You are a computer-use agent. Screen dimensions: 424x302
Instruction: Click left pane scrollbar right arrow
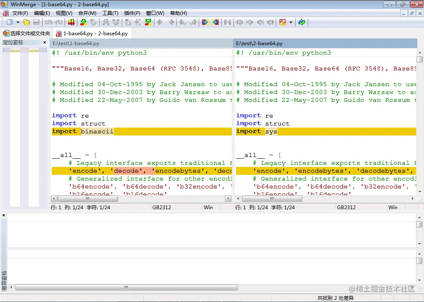228,198
